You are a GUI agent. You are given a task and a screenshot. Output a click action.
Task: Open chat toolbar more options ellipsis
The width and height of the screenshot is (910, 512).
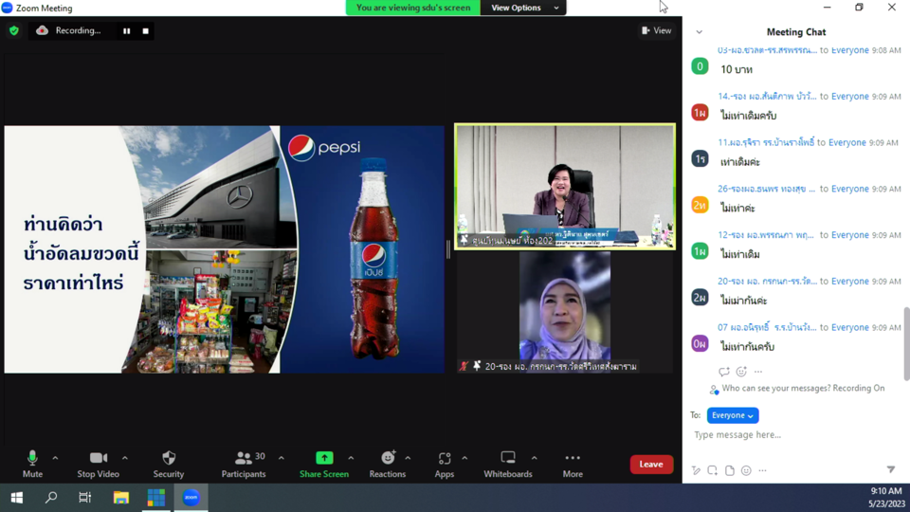(x=762, y=470)
